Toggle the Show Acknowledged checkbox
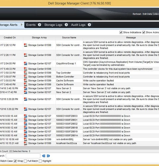The height and width of the screenshot is (166, 159). 143,32
